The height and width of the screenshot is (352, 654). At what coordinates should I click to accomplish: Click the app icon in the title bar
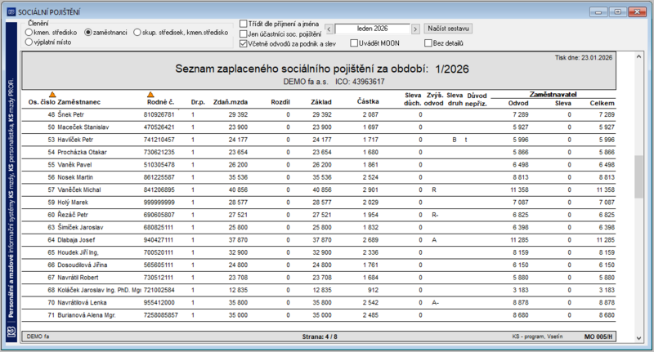(11, 12)
